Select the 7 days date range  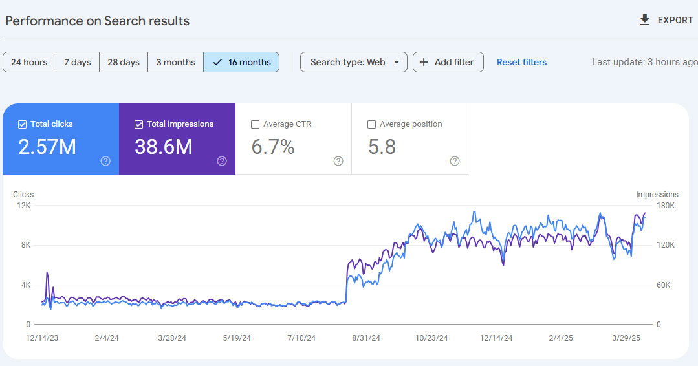pyautogui.click(x=78, y=62)
